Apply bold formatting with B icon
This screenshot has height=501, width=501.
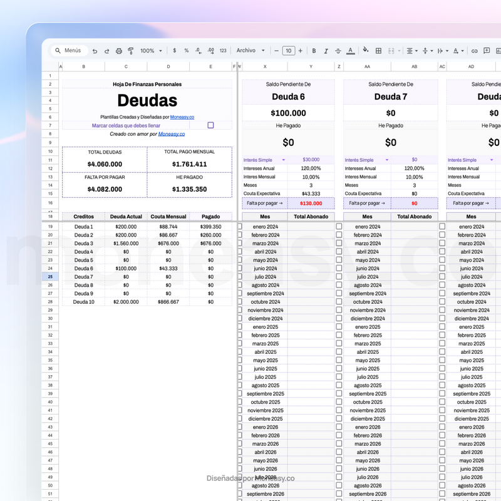click(314, 51)
